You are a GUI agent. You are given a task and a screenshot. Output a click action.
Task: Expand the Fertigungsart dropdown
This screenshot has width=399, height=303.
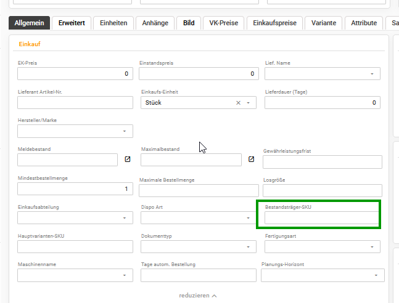pyautogui.click(x=323, y=246)
